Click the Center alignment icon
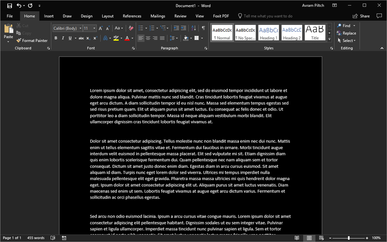The height and width of the screenshot is (242, 387). [148, 38]
